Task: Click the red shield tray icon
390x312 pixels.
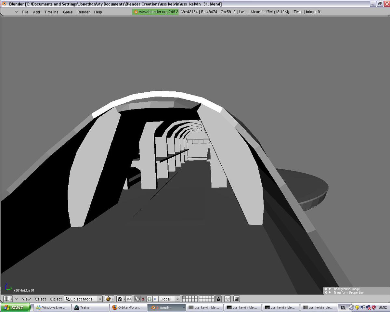Action: 374,307
